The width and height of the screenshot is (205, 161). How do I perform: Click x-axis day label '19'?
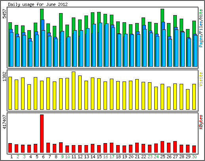pyautogui.click(x=125, y=157)
